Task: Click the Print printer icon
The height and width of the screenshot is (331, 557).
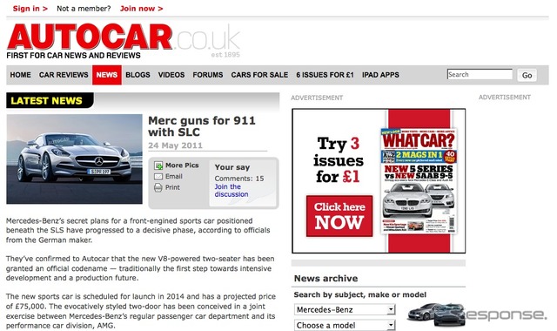Action: click(158, 187)
